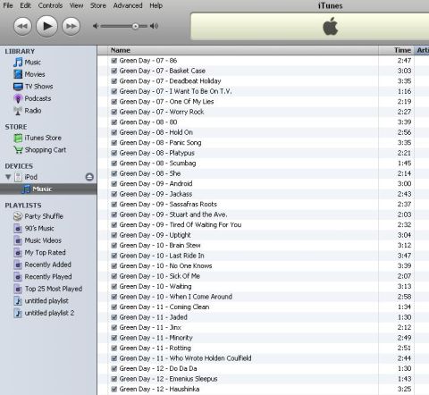Screen dimensions: 429x395
Task: Toggle checkbox for Panic Song
Action: (x=114, y=143)
